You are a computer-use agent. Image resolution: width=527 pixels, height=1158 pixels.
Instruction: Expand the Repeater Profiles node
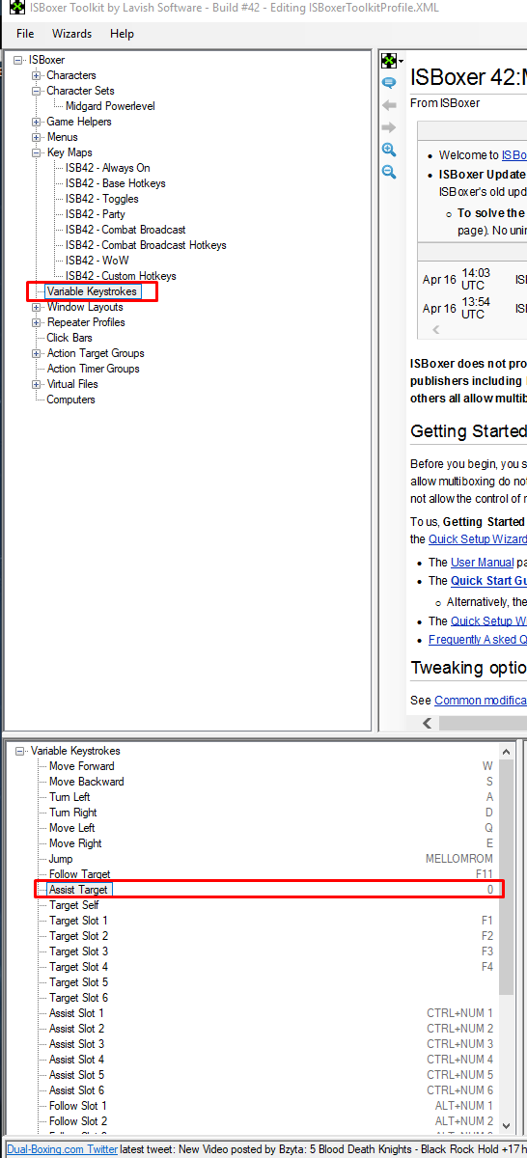click(37, 322)
